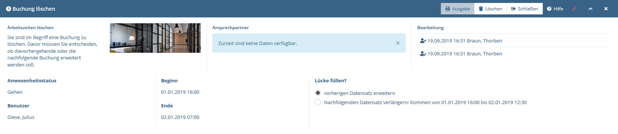Close the dialog with the header X
Screen dimensions: 618x134
click(x=606, y=8)
